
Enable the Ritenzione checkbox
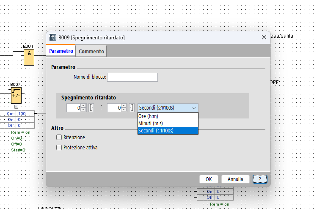(59, 137)
